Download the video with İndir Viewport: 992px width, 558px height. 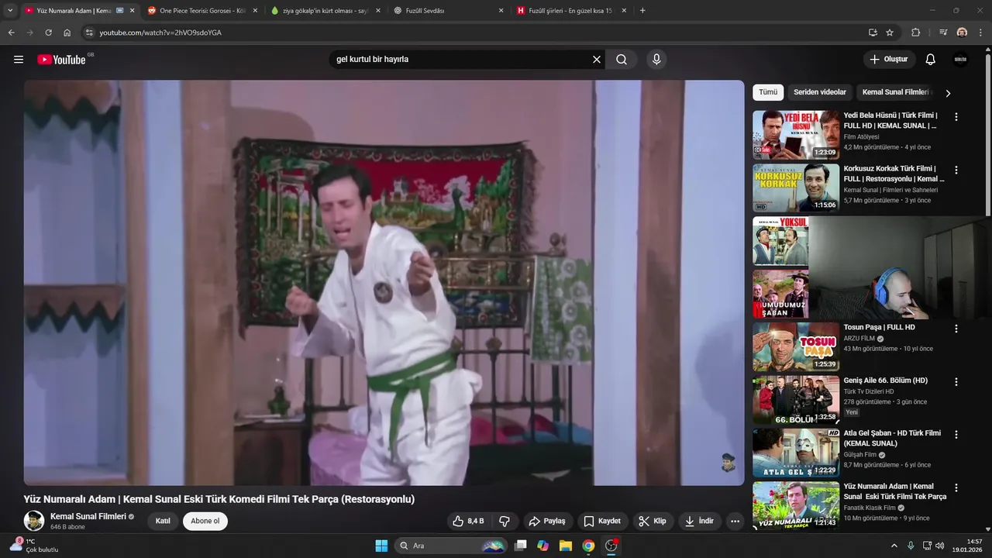click(x=699, y=521)
